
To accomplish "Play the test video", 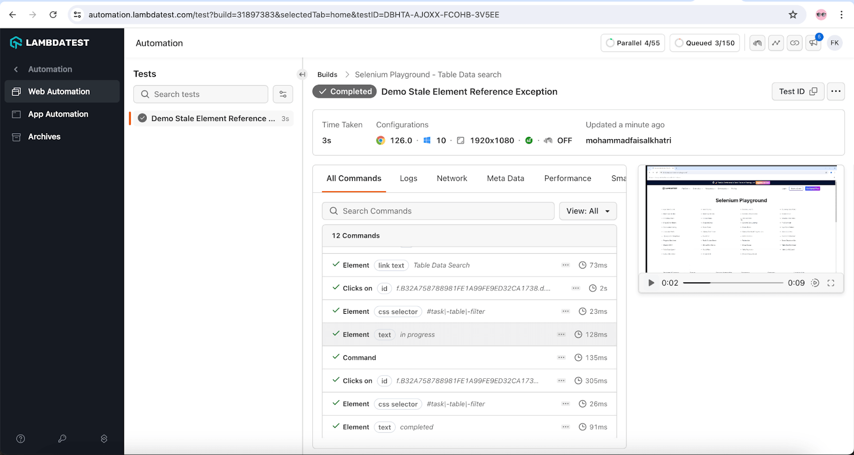I will point(651,283).
